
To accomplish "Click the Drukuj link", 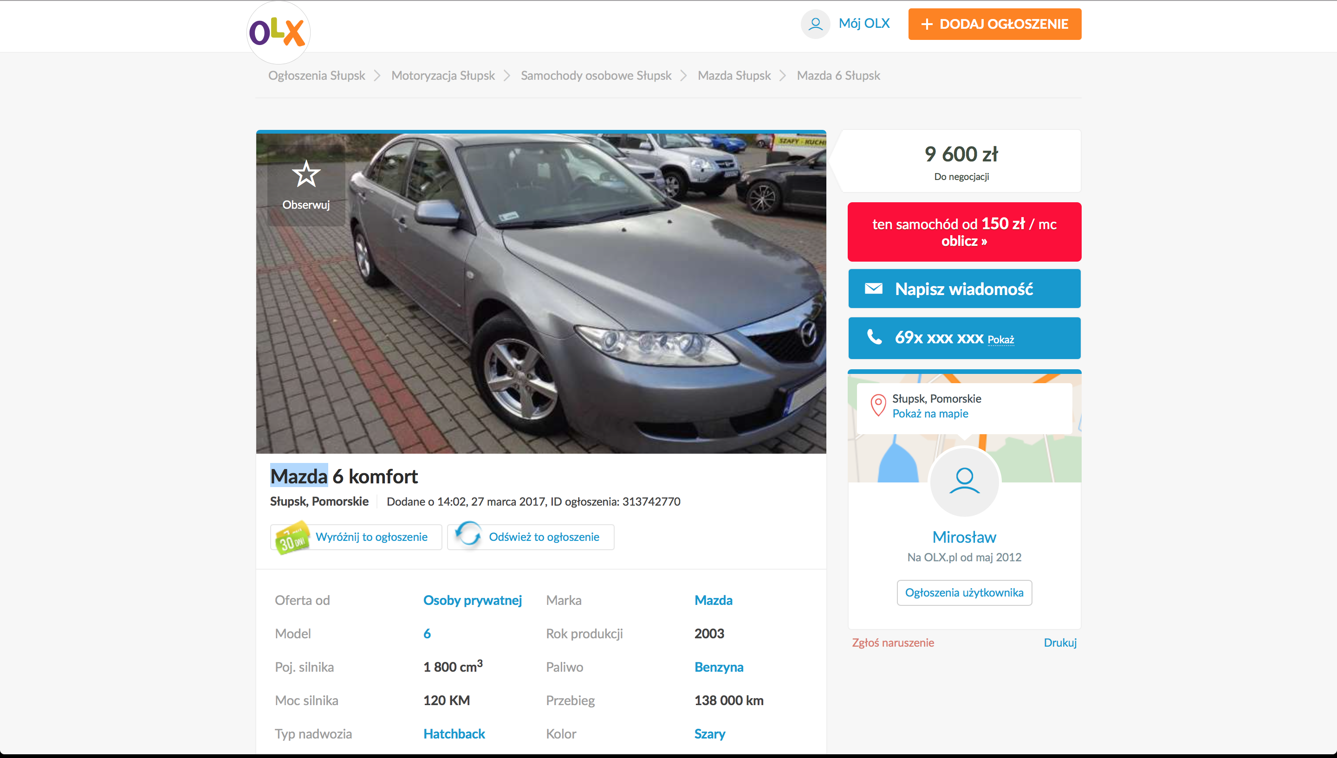I will tap(1060, 642).
